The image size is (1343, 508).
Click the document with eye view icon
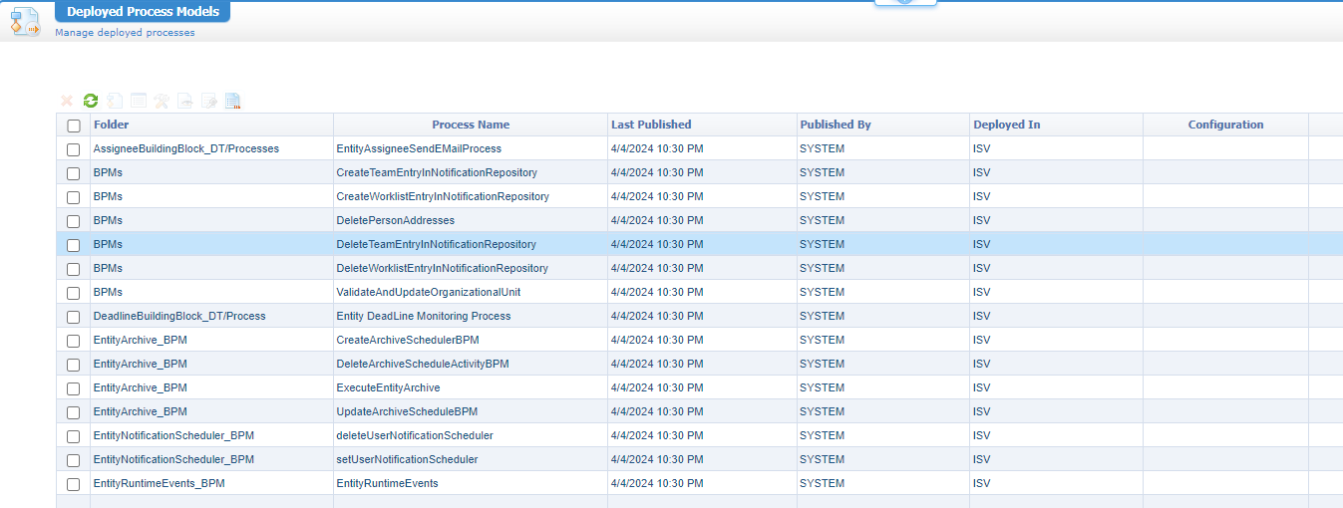(x=185, y=101)
